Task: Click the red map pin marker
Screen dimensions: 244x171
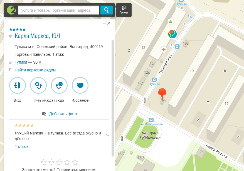Action: click(163, 93)
